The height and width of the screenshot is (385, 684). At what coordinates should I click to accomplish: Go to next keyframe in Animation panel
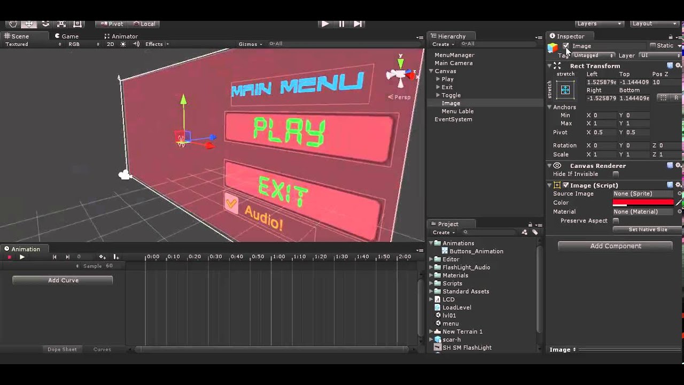pyautogui.click(x=67, y=257)
